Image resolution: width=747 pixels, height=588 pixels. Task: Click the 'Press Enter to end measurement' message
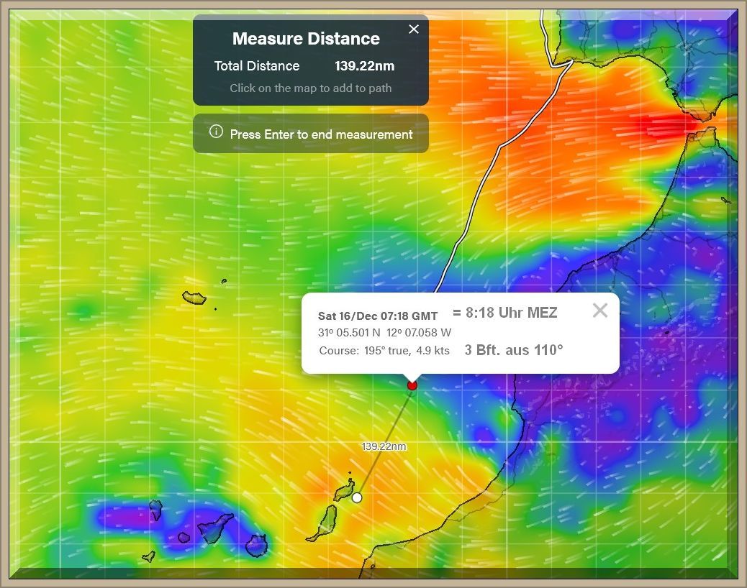point(321,134)
